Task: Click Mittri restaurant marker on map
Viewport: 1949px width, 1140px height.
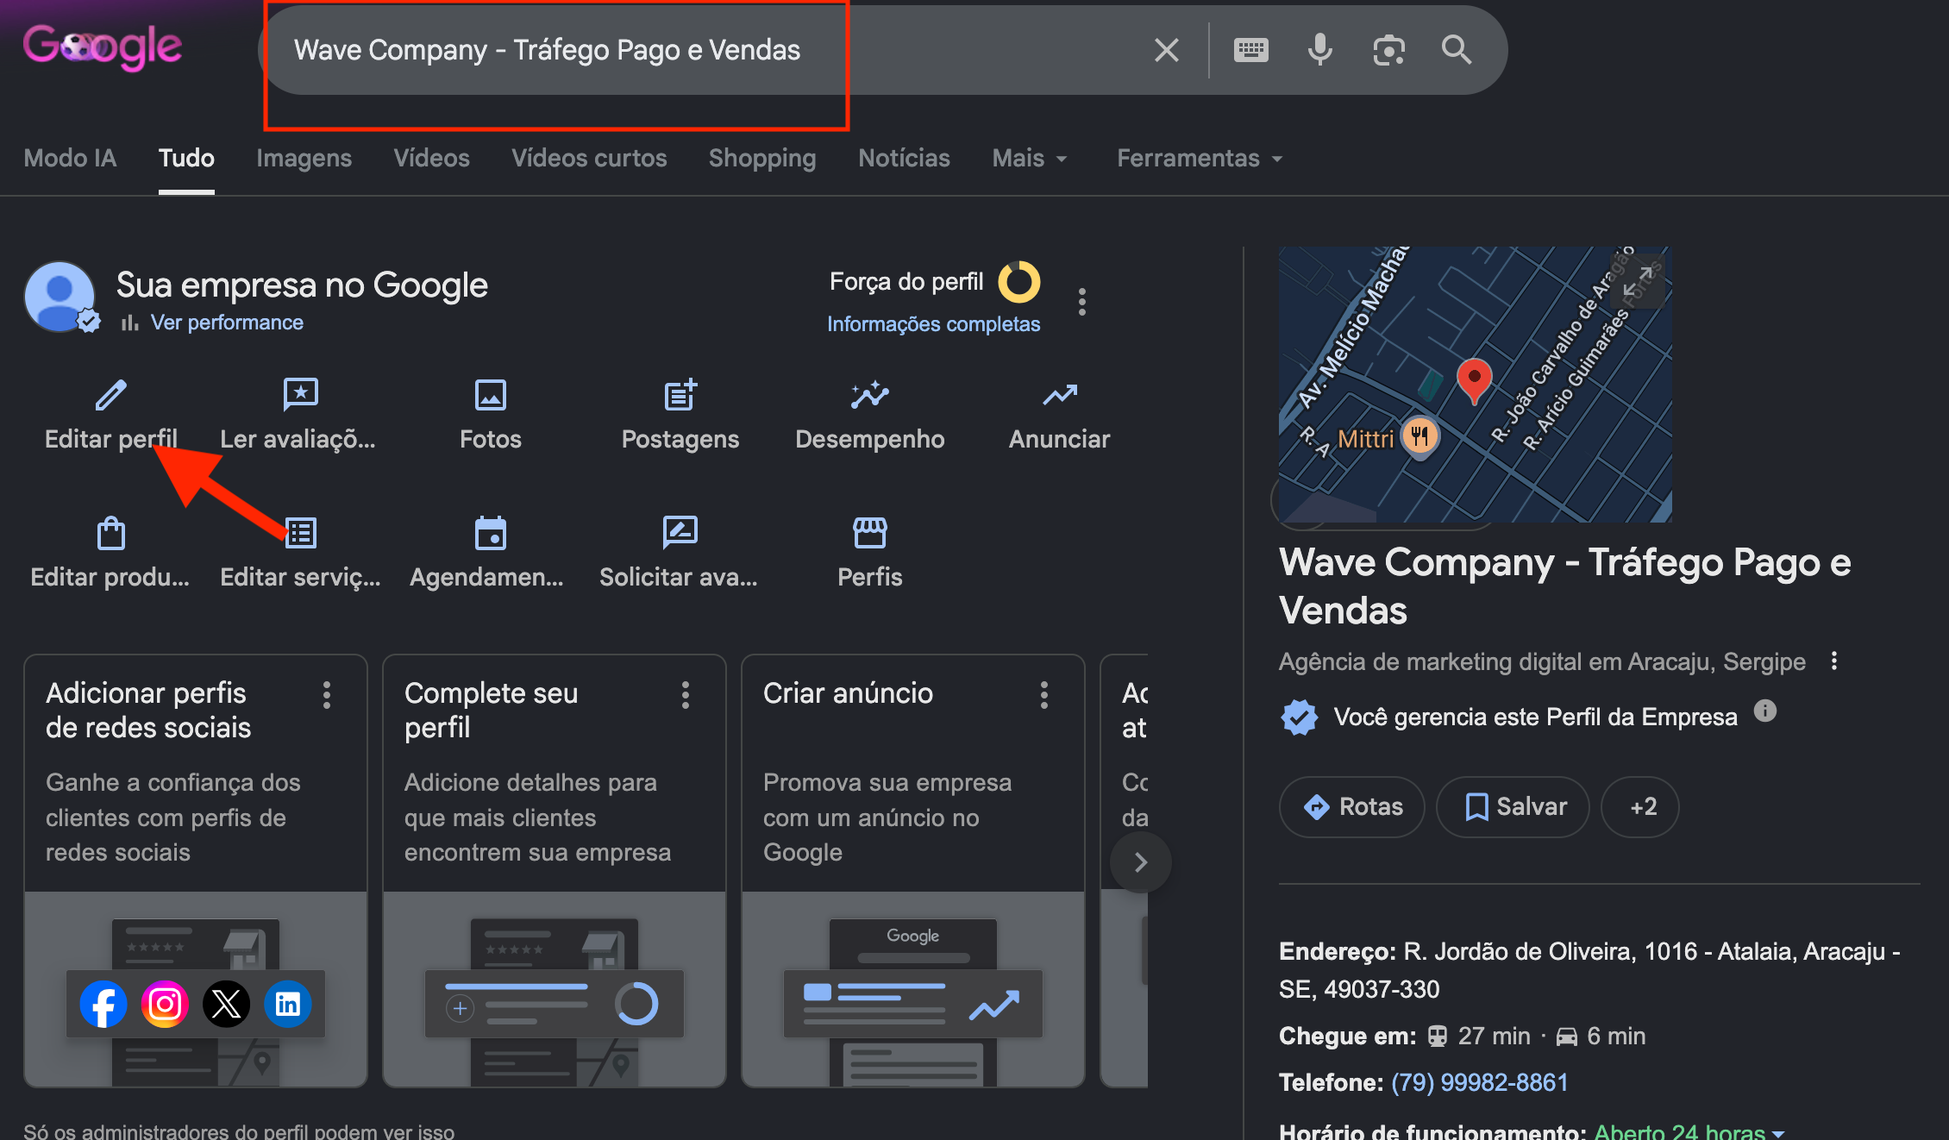Action: tap(1419, 436)
